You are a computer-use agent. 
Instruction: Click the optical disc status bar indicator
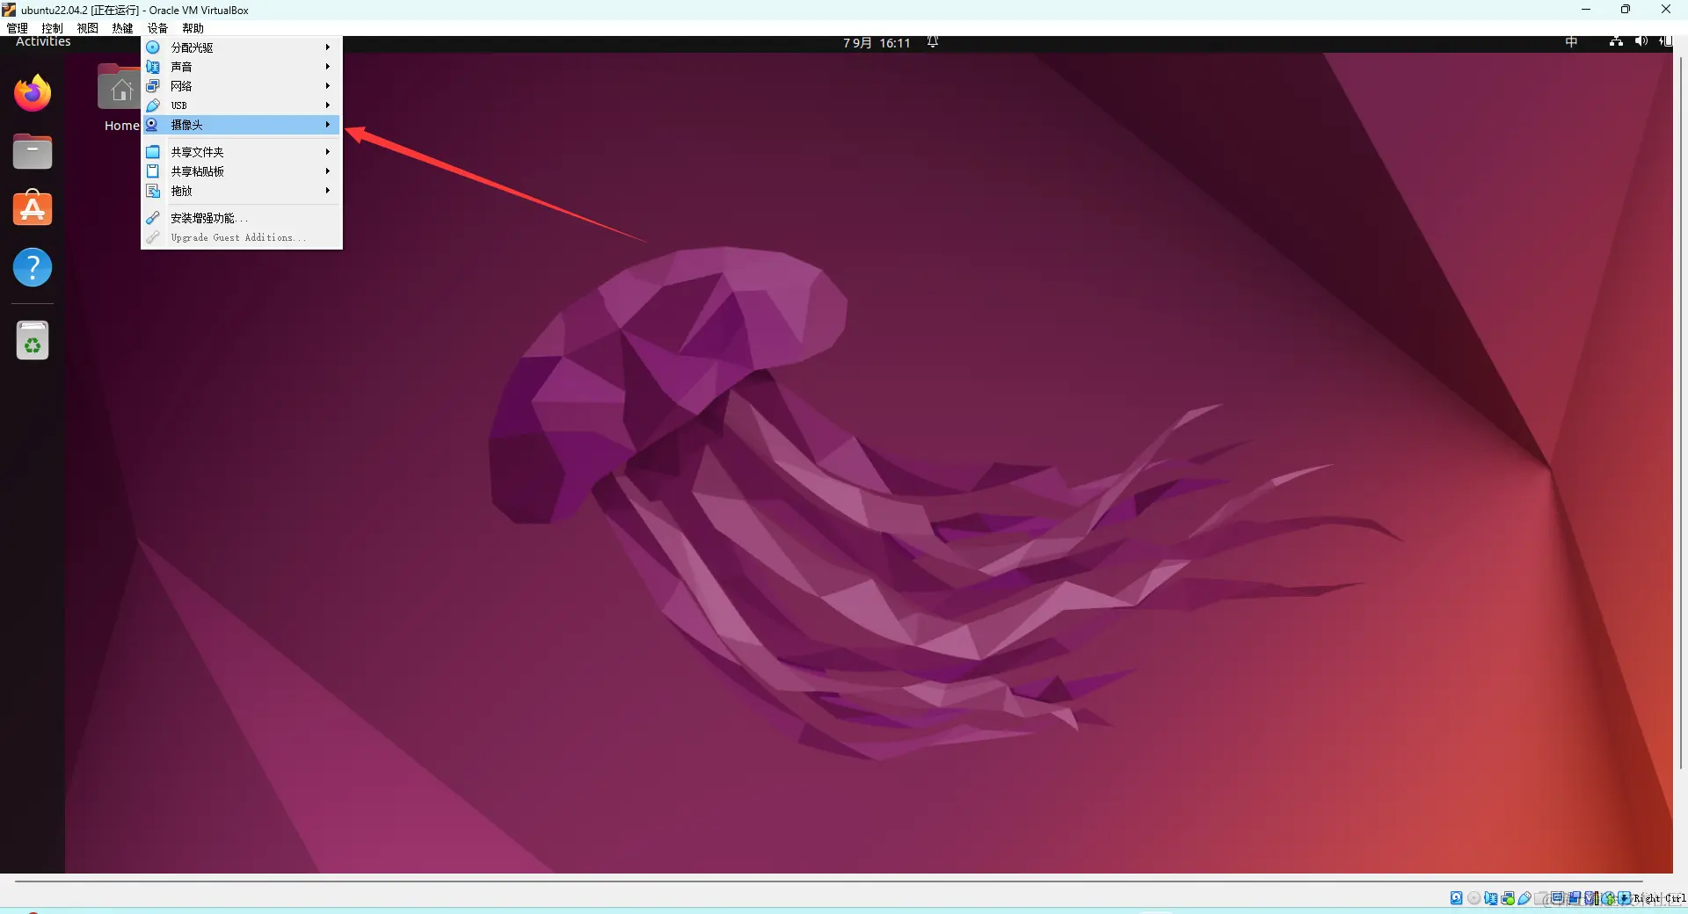coord(1474,898)
